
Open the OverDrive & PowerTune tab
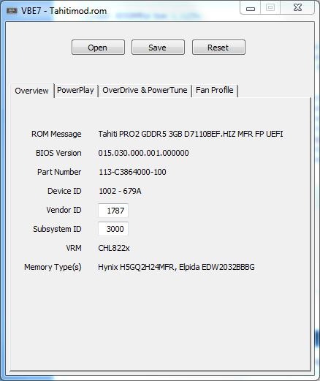coord(145,90)
